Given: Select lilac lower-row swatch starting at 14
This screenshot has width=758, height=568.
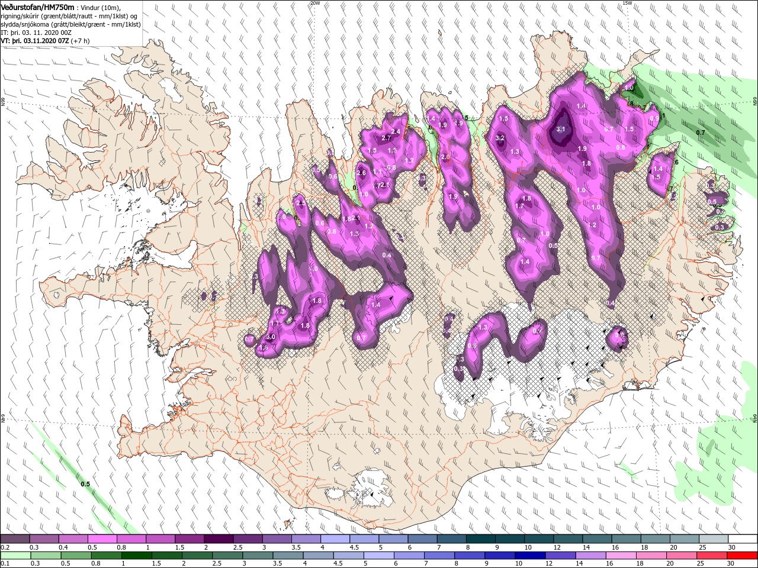Looking at the screenshot, I should coord(590,556).
